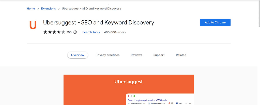Click the 400,000+ users text
Screen dimensions: 260x105
point(115,32)
